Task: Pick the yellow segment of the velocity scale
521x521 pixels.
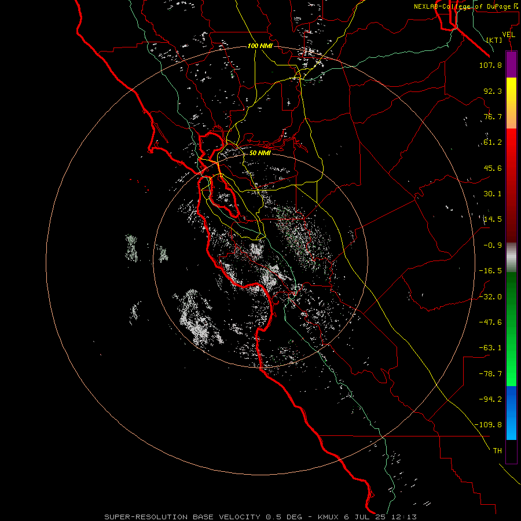Action: tap(511, 103)
